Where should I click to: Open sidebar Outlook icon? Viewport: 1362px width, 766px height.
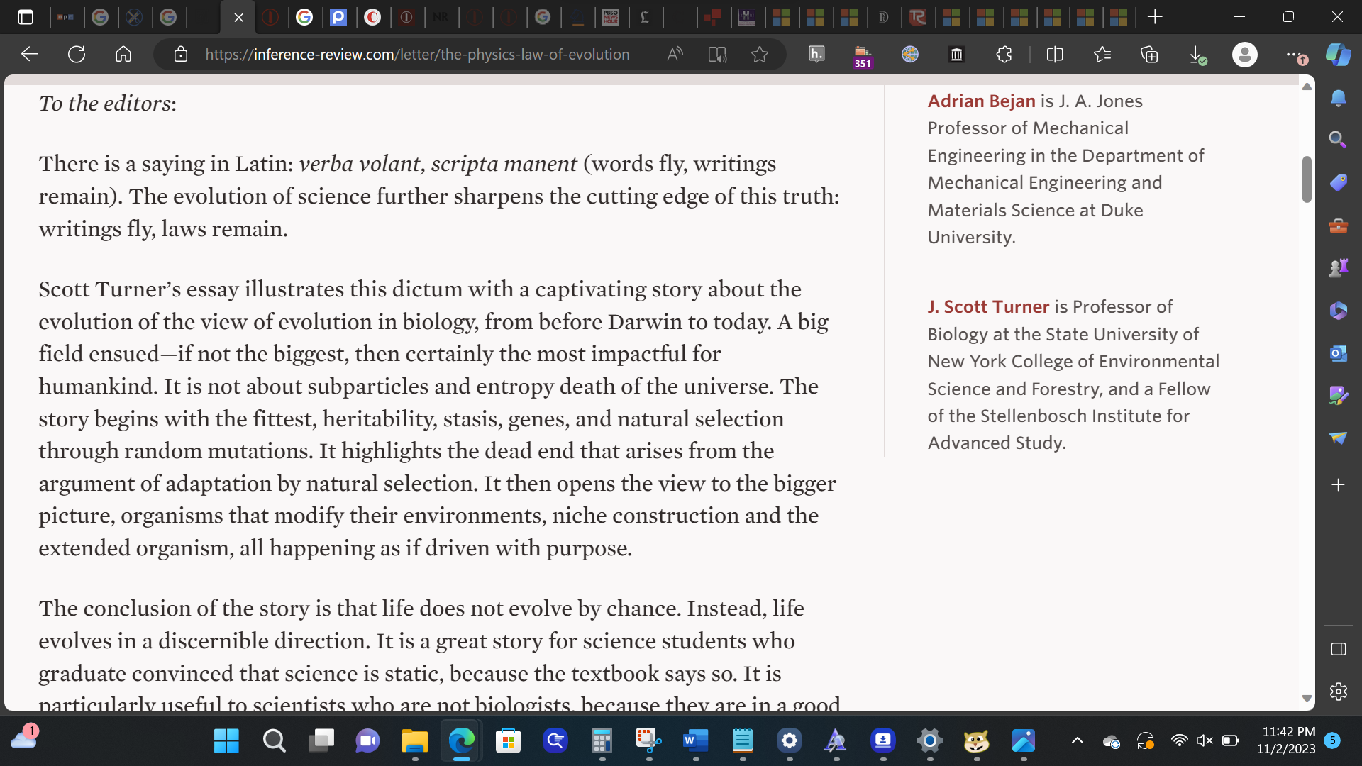click(x=1338, y=353)
